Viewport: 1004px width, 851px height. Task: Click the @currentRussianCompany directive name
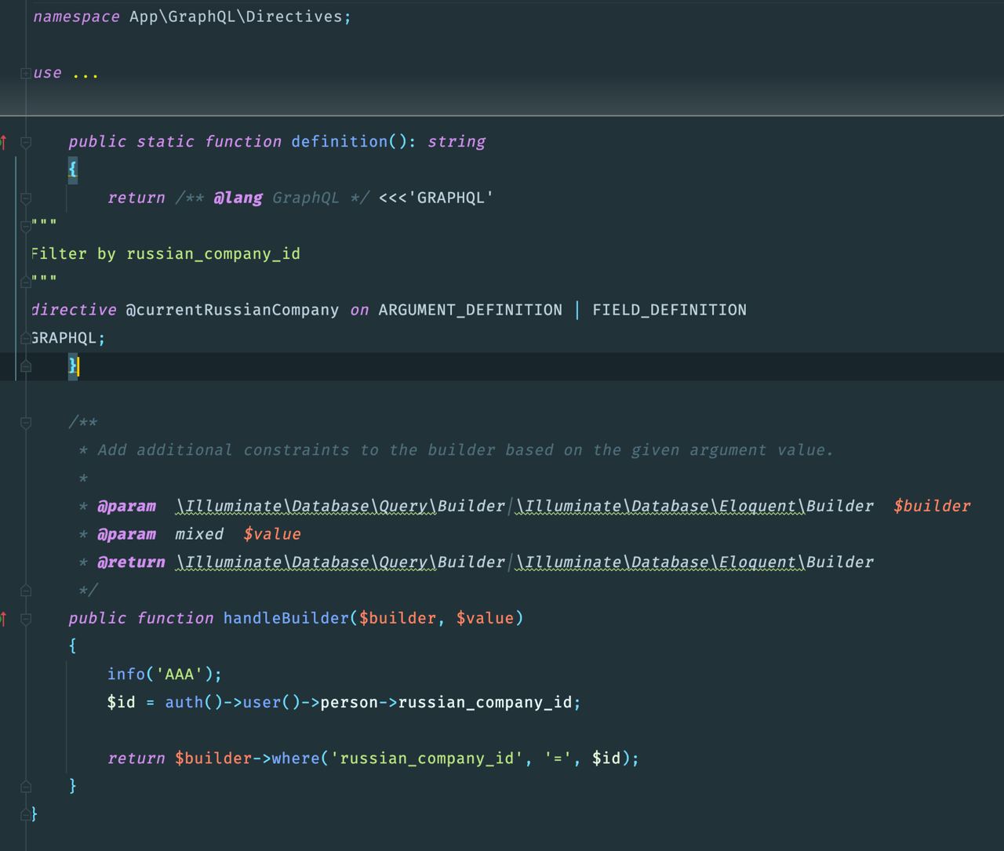click(x=232, y=310)
